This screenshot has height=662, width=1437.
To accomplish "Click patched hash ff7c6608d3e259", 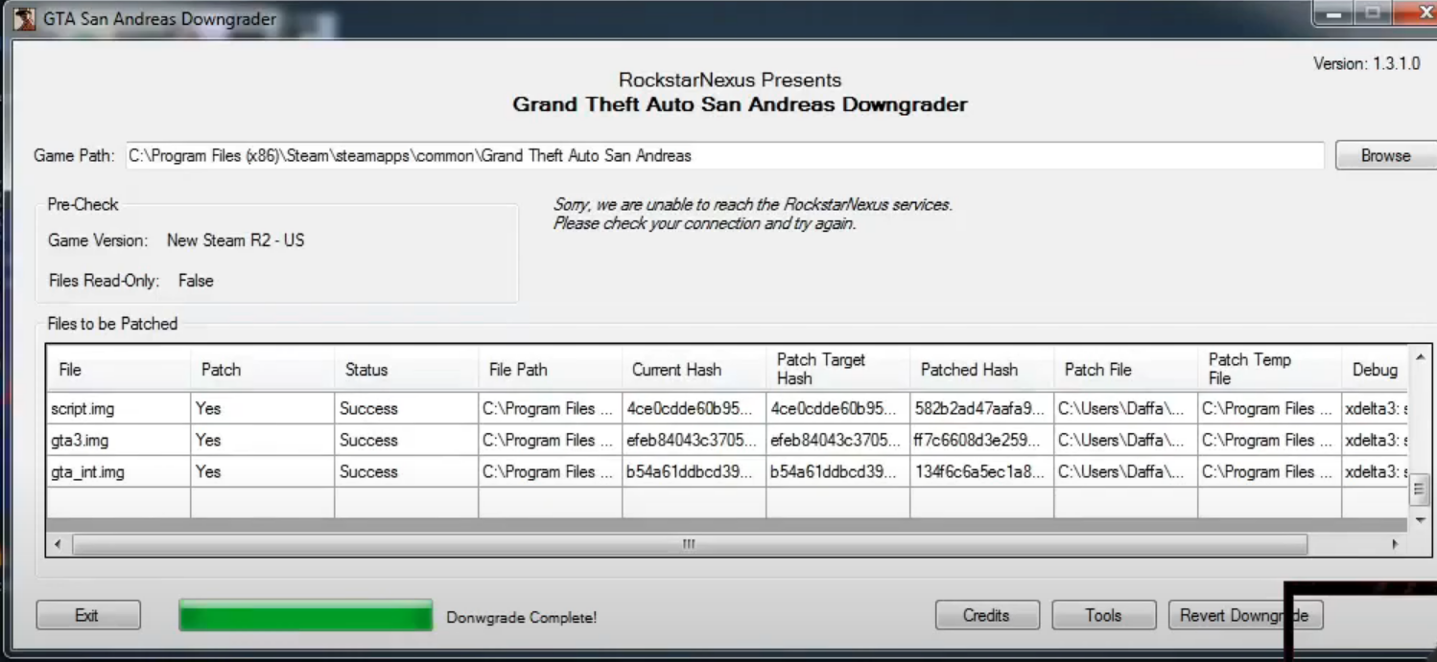I will (981, 440).
